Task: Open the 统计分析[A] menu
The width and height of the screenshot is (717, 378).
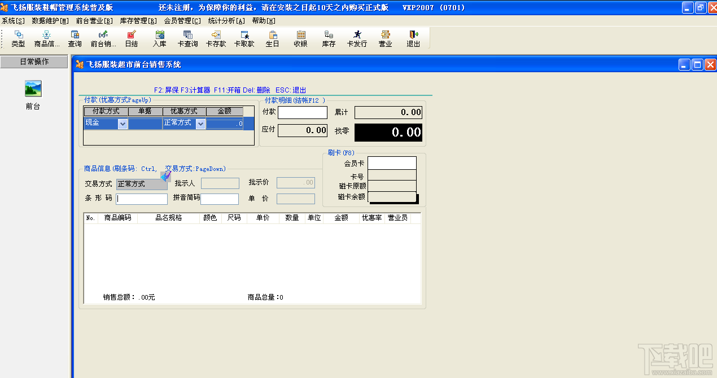Action: 226,21
